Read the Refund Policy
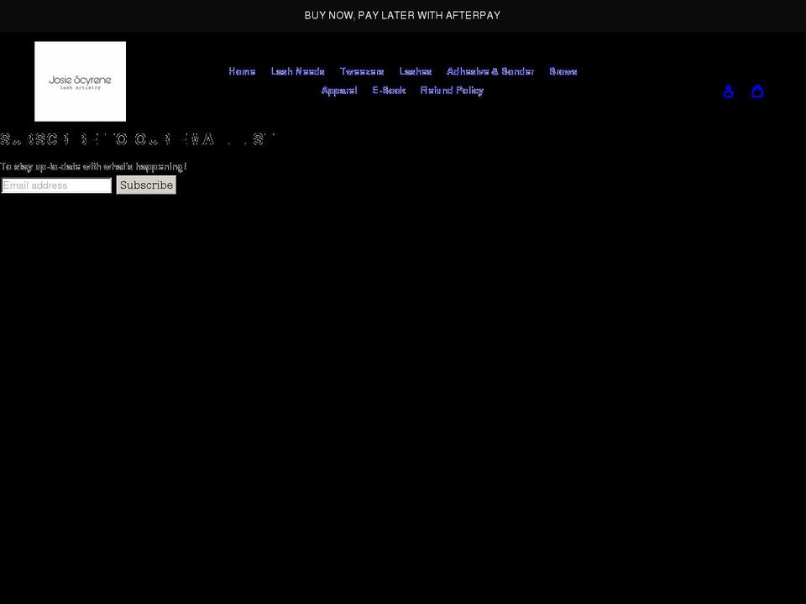Image resolution: width=806 pixels, height=604 pixels. [452, 90]
